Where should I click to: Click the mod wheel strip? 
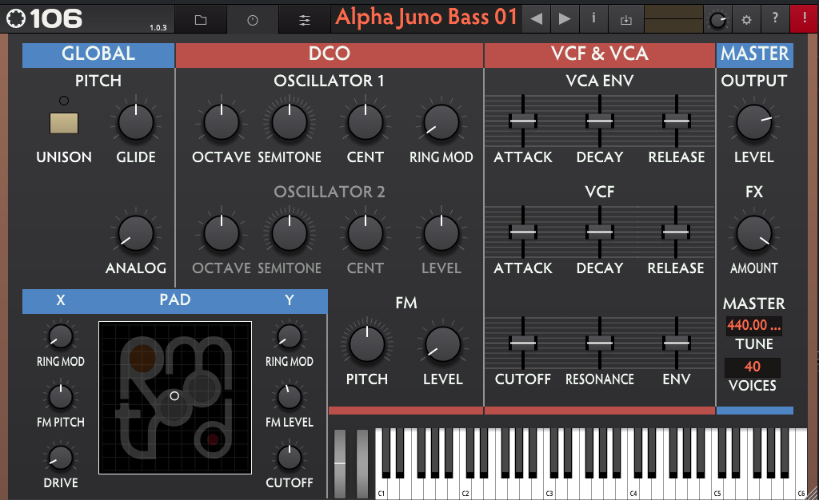(362, 463)
